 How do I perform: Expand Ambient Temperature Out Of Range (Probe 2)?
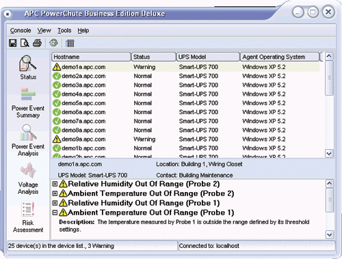(55, 193)
